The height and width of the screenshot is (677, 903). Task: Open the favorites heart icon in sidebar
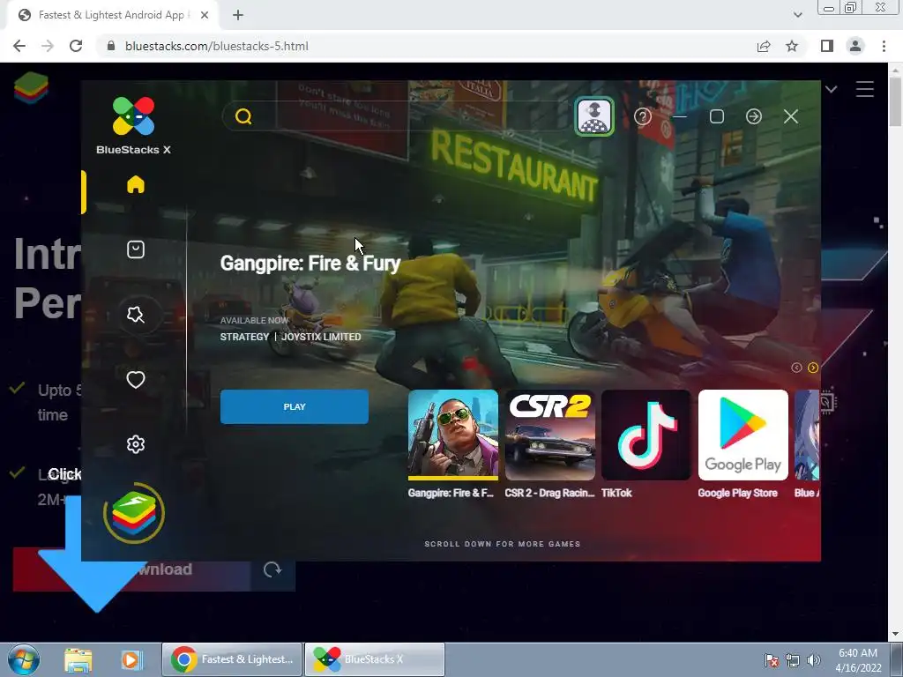click(135, 380)
